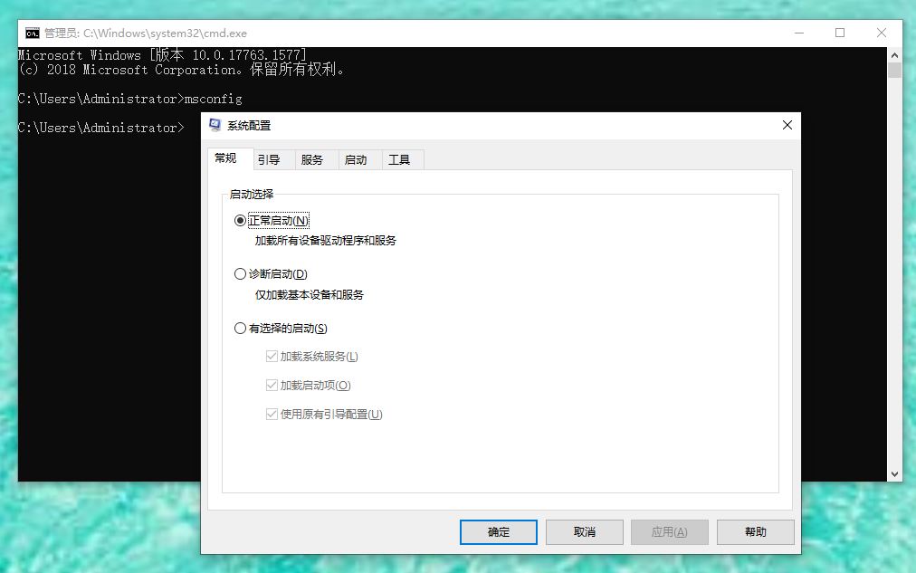The height and width of the screenshot is (573, 916).
Task: Minimize the cmd.exe window
Action: 799,33
